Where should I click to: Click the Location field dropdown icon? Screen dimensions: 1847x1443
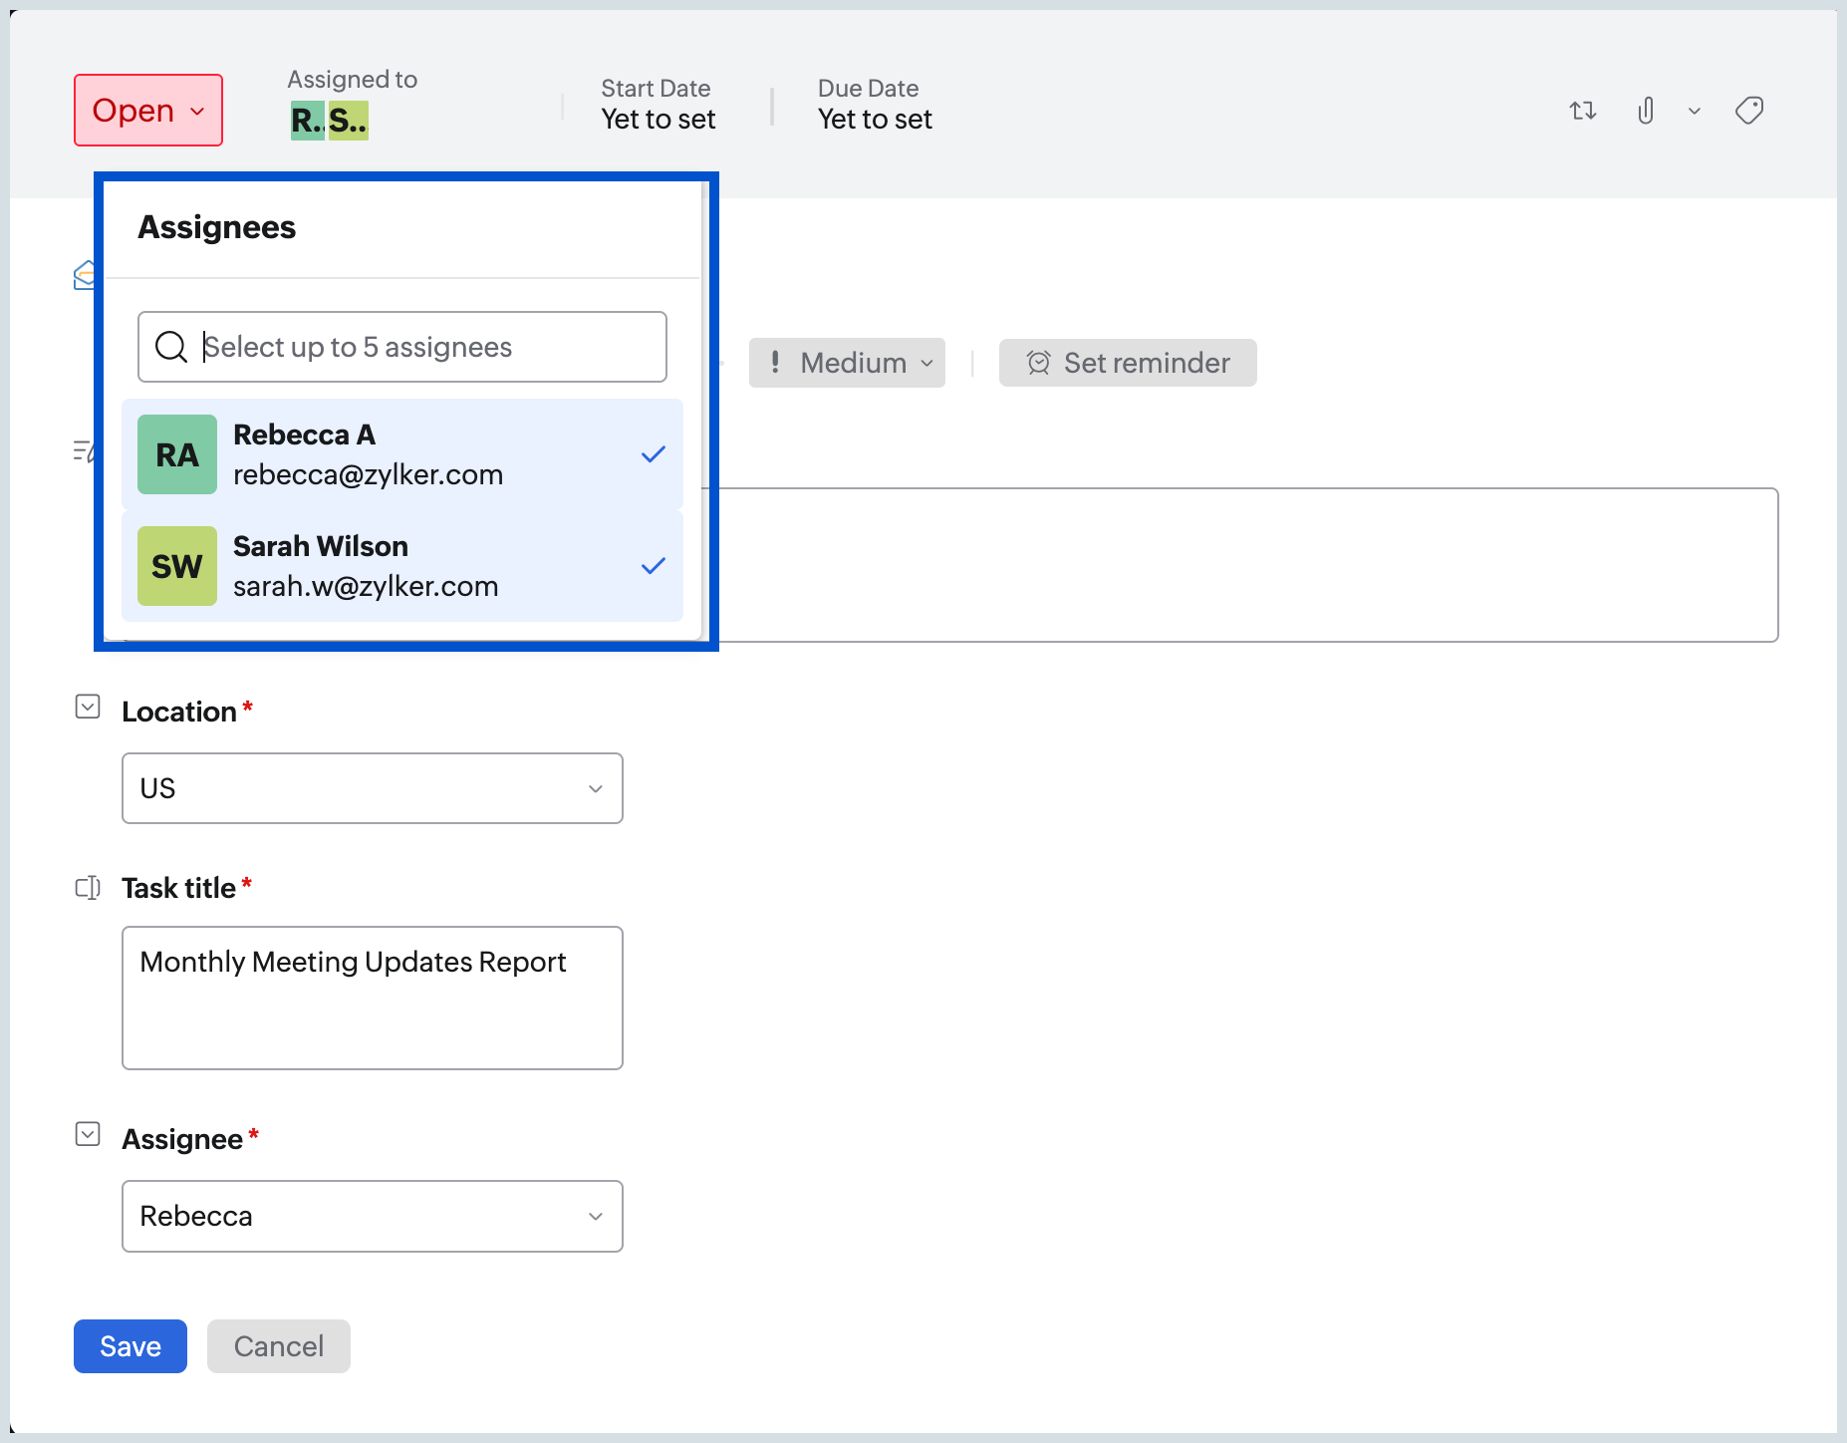pyautogui.click(x=88, y=708)
